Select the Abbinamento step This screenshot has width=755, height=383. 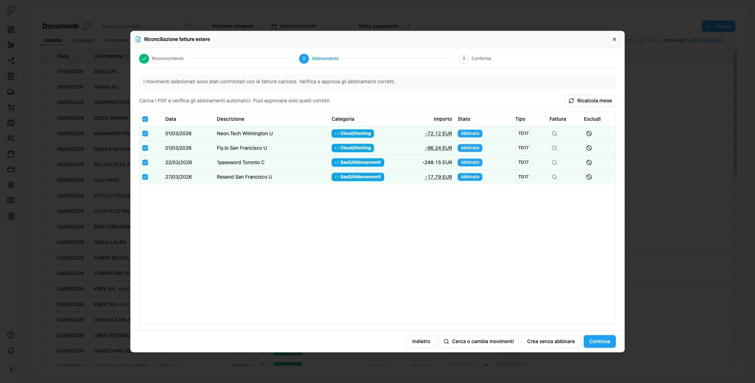pos(319,59)
